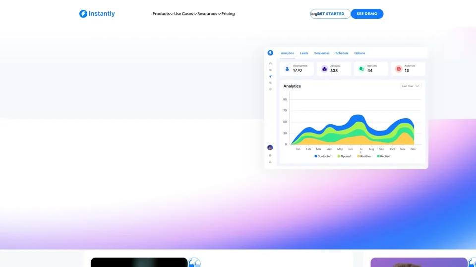Click the May label on chart axis

pos(340,149)
